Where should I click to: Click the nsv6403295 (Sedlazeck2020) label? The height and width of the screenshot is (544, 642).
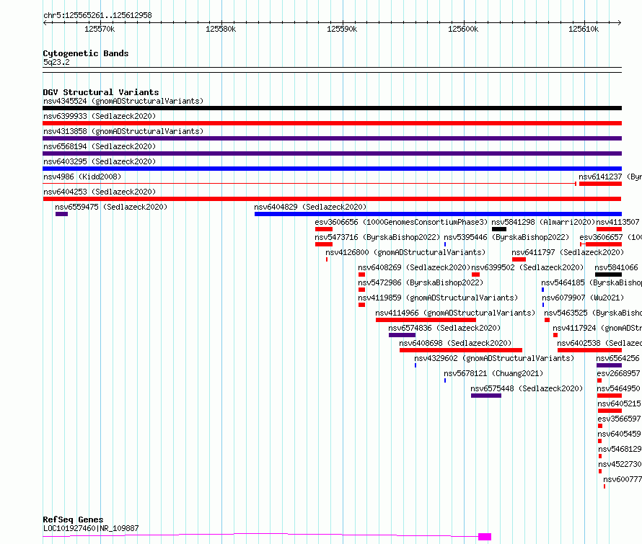100,161
